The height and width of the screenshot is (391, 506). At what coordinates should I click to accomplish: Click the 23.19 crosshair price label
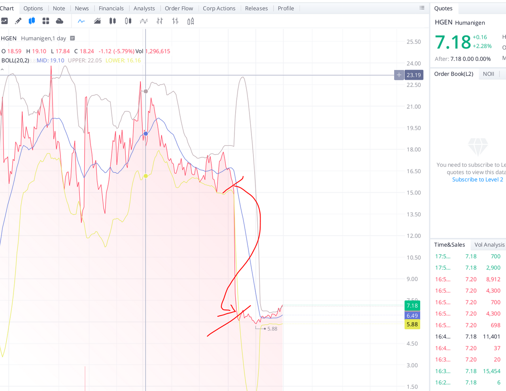(413, 75)
